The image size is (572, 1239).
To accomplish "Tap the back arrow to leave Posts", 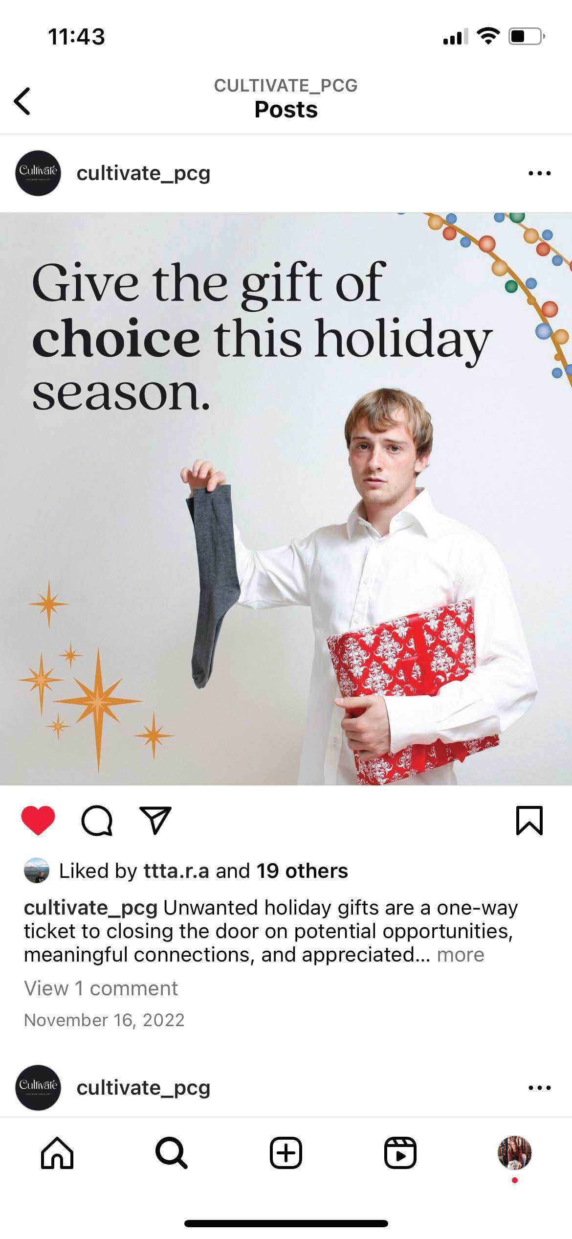I will coord(22,101).
